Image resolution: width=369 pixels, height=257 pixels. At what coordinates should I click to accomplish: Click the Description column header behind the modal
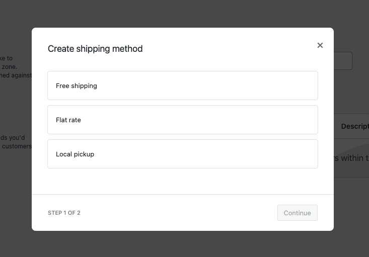354,126
